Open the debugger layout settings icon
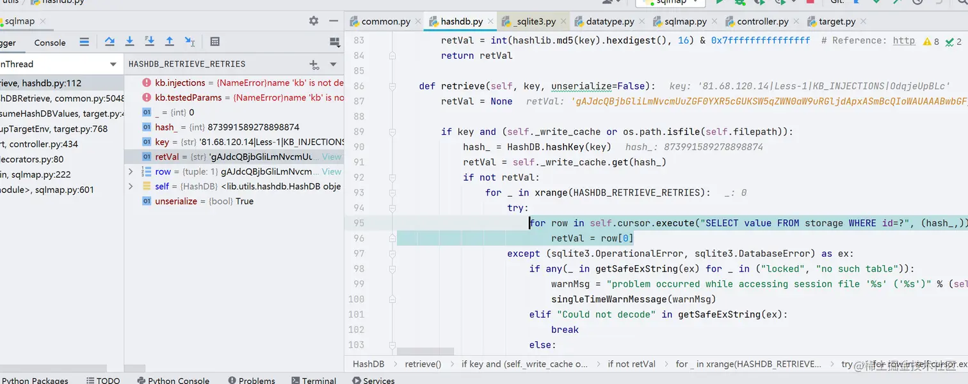 click(334, 42)
